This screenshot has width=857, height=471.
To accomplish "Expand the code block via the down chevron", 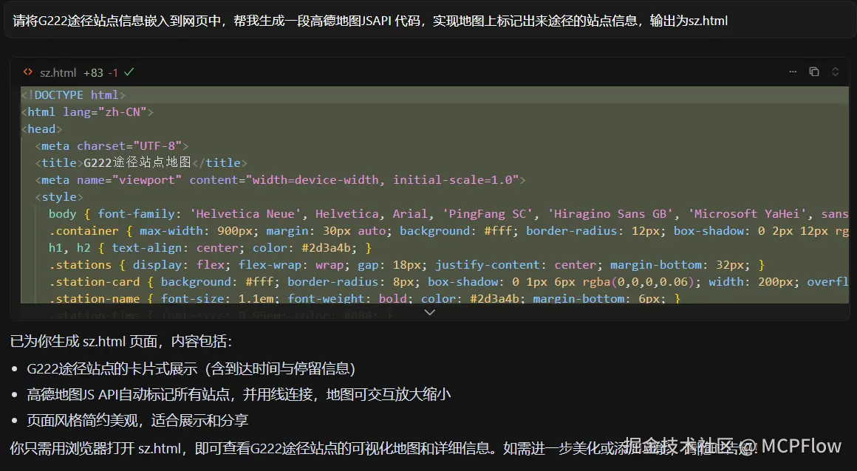I will click(x=429, y=312).
